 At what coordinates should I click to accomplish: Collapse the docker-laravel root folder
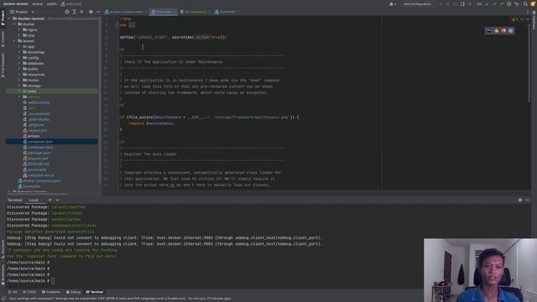click(x=9, y=18)
